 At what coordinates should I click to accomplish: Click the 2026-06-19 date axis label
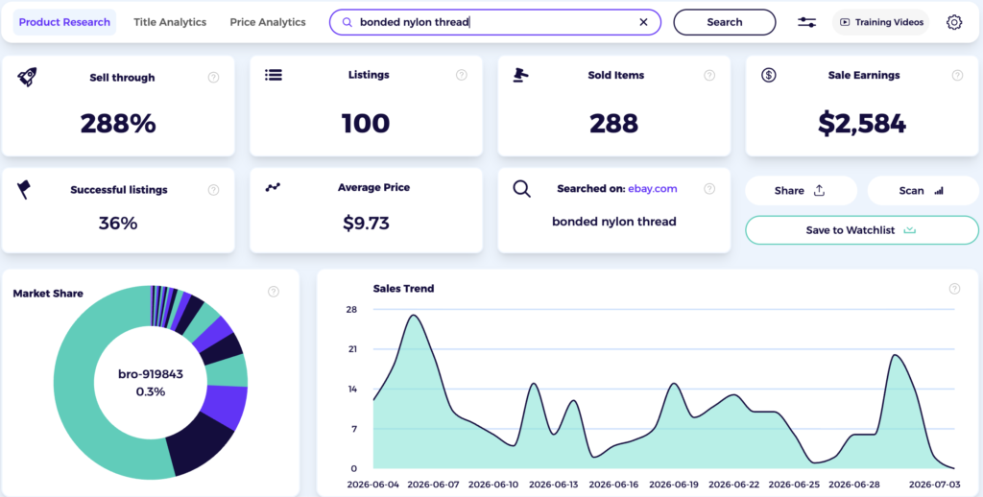[x=674, y=485]
